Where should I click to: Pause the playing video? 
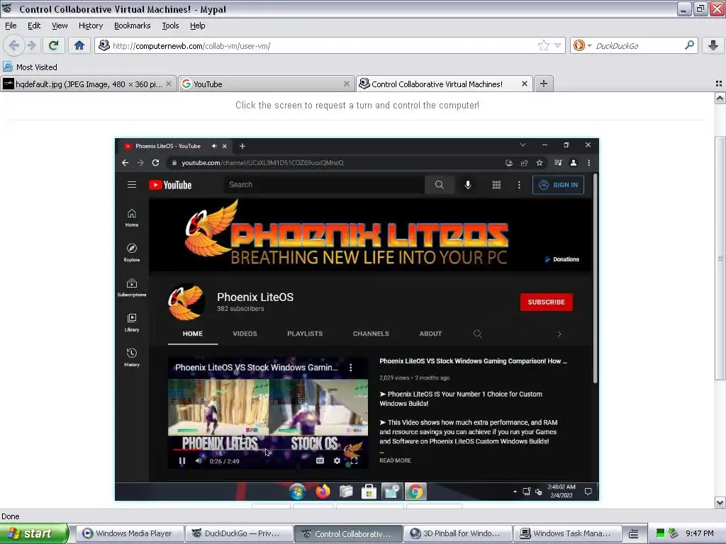coord(182,460)
